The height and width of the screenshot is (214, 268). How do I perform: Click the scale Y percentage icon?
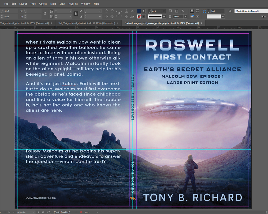click(x=52, y=17)
